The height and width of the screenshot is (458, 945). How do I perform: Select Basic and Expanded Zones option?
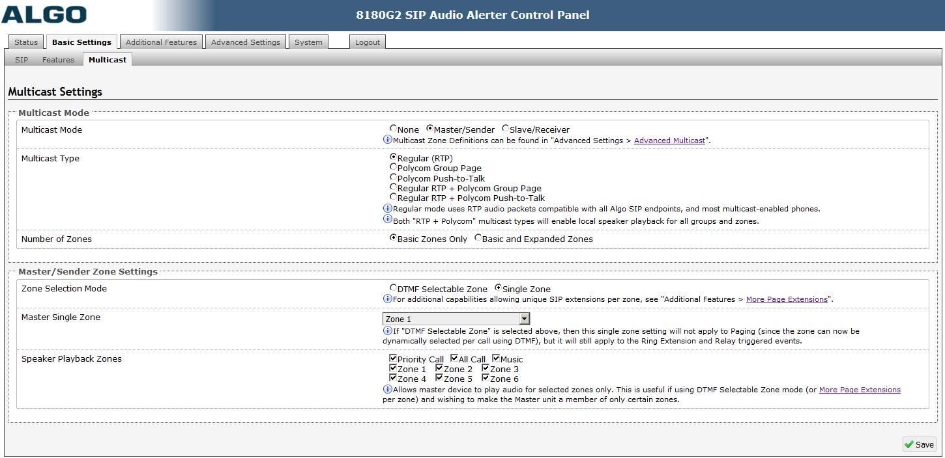click(x=478, y=238)
